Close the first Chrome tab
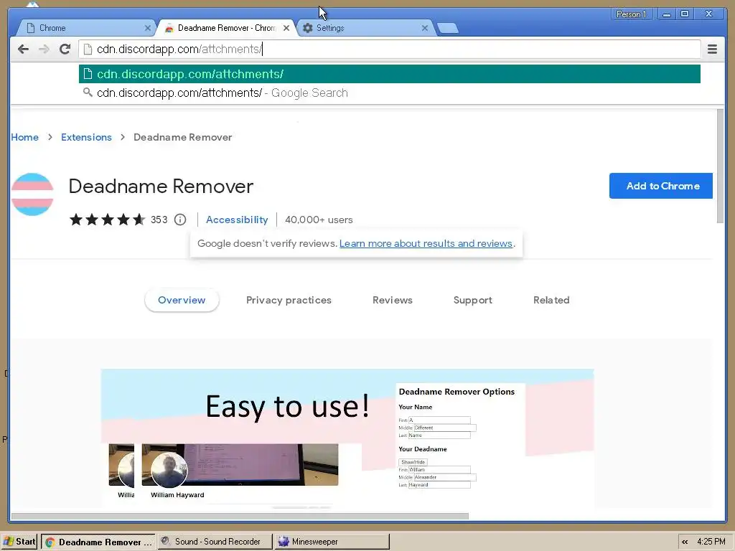 coord(148,28)
